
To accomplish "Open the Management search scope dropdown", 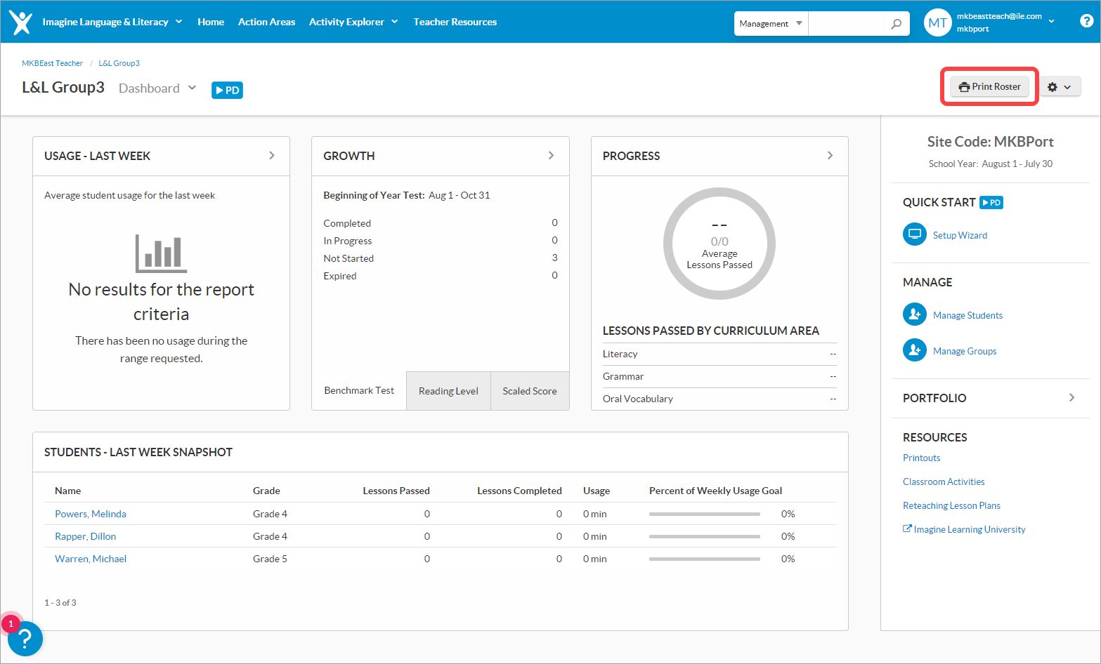I will coord(771,24).
